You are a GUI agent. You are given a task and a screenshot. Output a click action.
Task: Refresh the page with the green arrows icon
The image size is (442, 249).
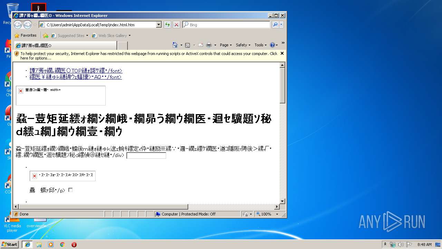(167, 25)
